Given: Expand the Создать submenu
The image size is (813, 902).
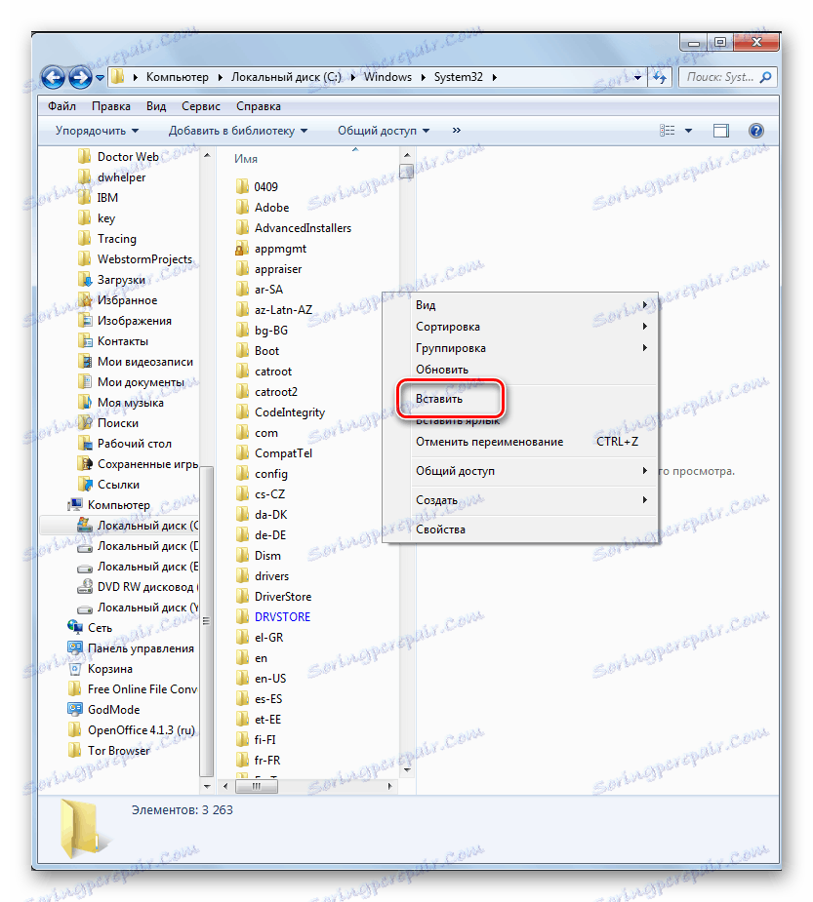Looking at the screenshot, I should pyautogui.click(x=534, y=500).
